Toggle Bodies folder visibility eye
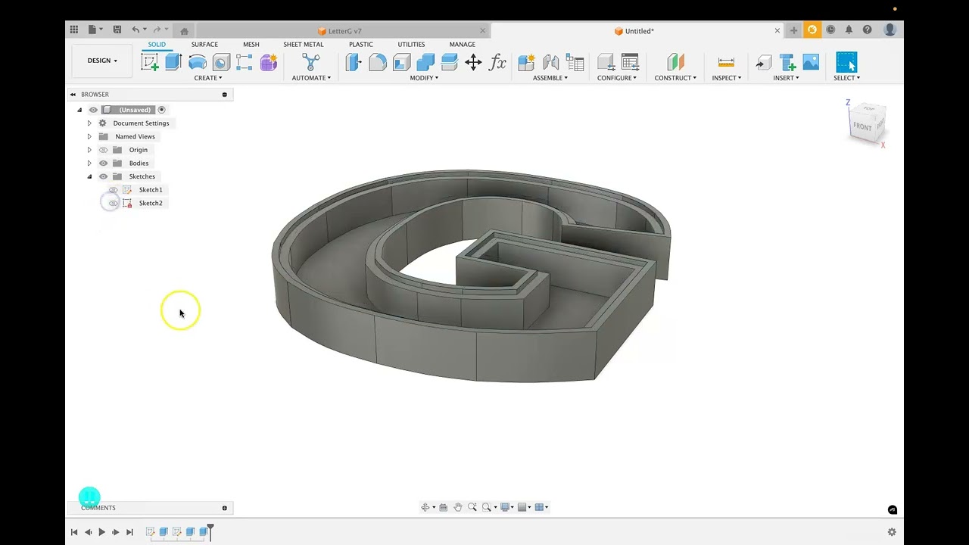This screenshot has height=545, width=969. 104,163
